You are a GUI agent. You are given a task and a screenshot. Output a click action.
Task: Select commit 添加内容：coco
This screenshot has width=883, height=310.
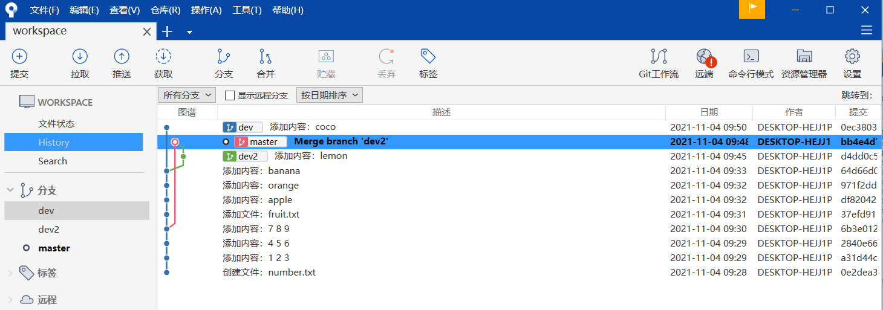(519, 128)
